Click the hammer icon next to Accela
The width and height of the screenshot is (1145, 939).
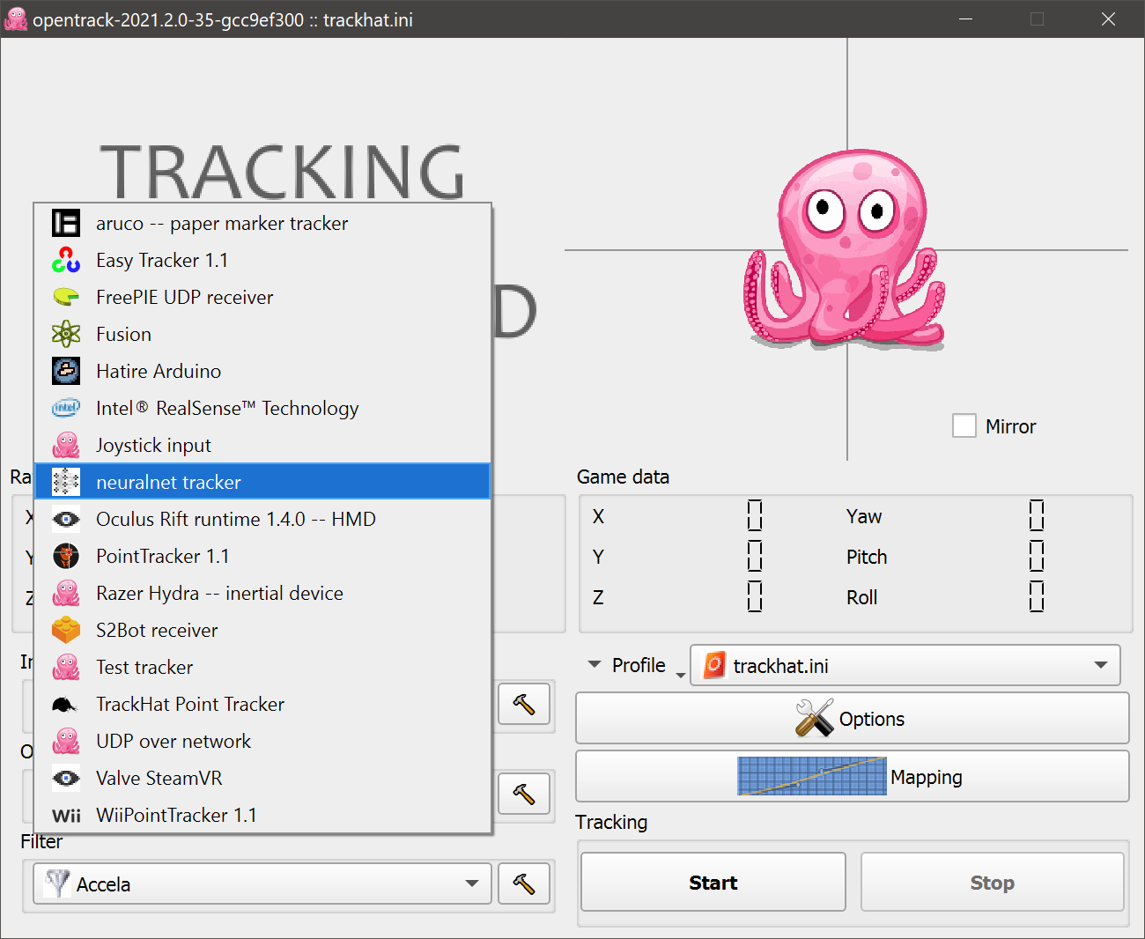tap(524, 884)
